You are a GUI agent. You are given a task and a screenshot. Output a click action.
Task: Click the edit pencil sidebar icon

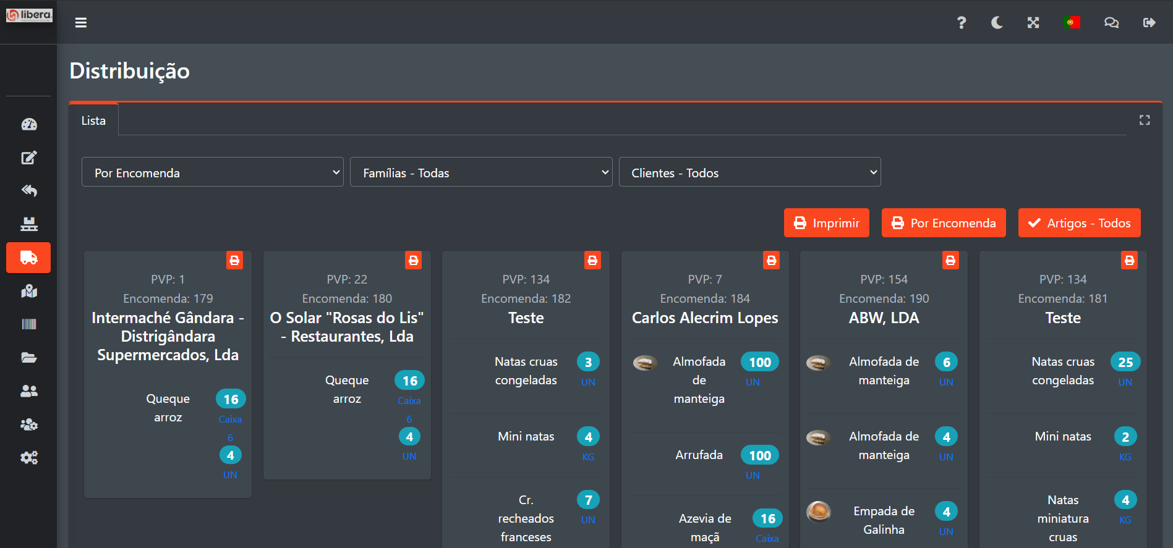click(x=28, y=158)
